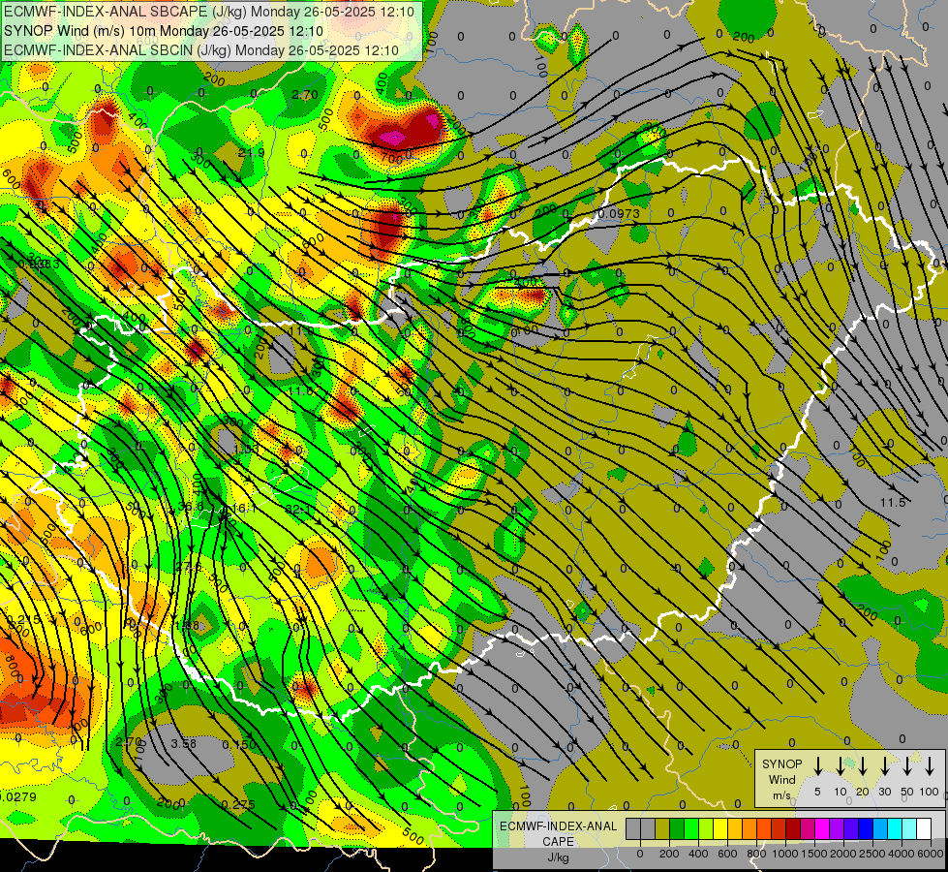Click the '16.1' value on the map

click(x=244, y=509)
